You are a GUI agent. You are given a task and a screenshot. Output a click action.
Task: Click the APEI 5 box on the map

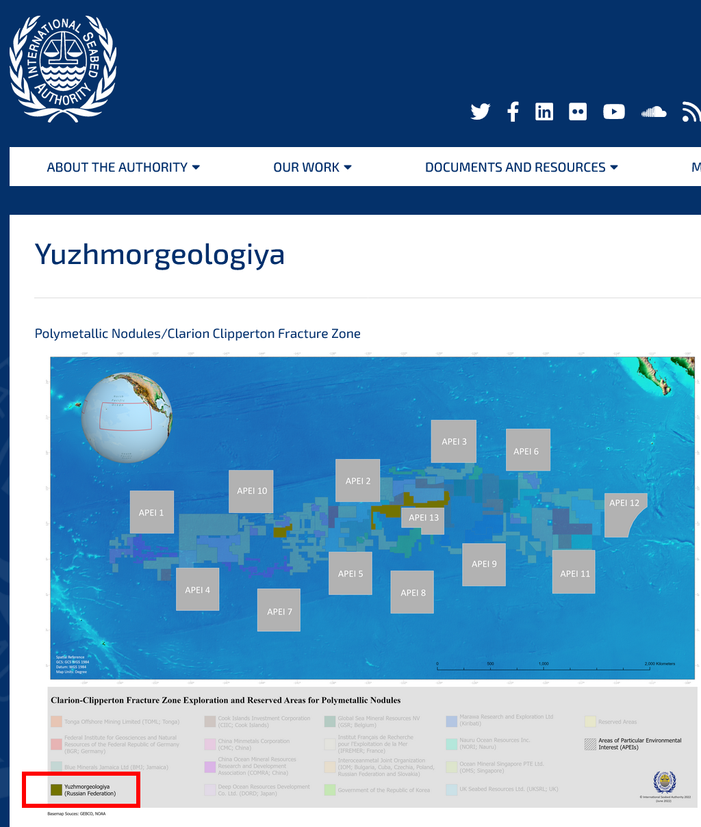(350, 573)
